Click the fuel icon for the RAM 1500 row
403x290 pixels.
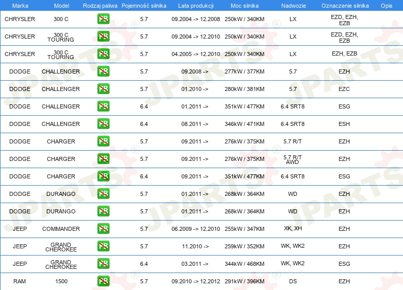point(103,281)
